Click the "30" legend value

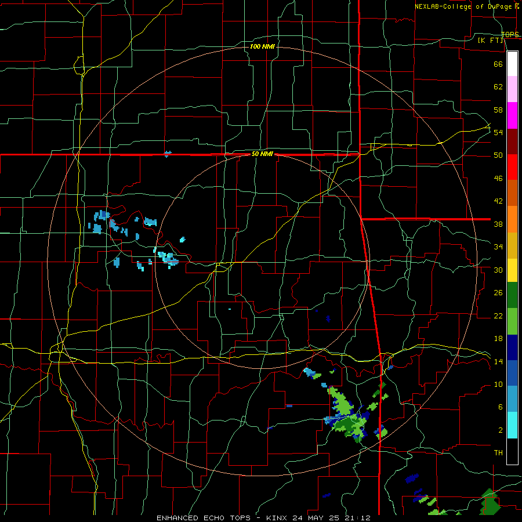tap(498, 270)
